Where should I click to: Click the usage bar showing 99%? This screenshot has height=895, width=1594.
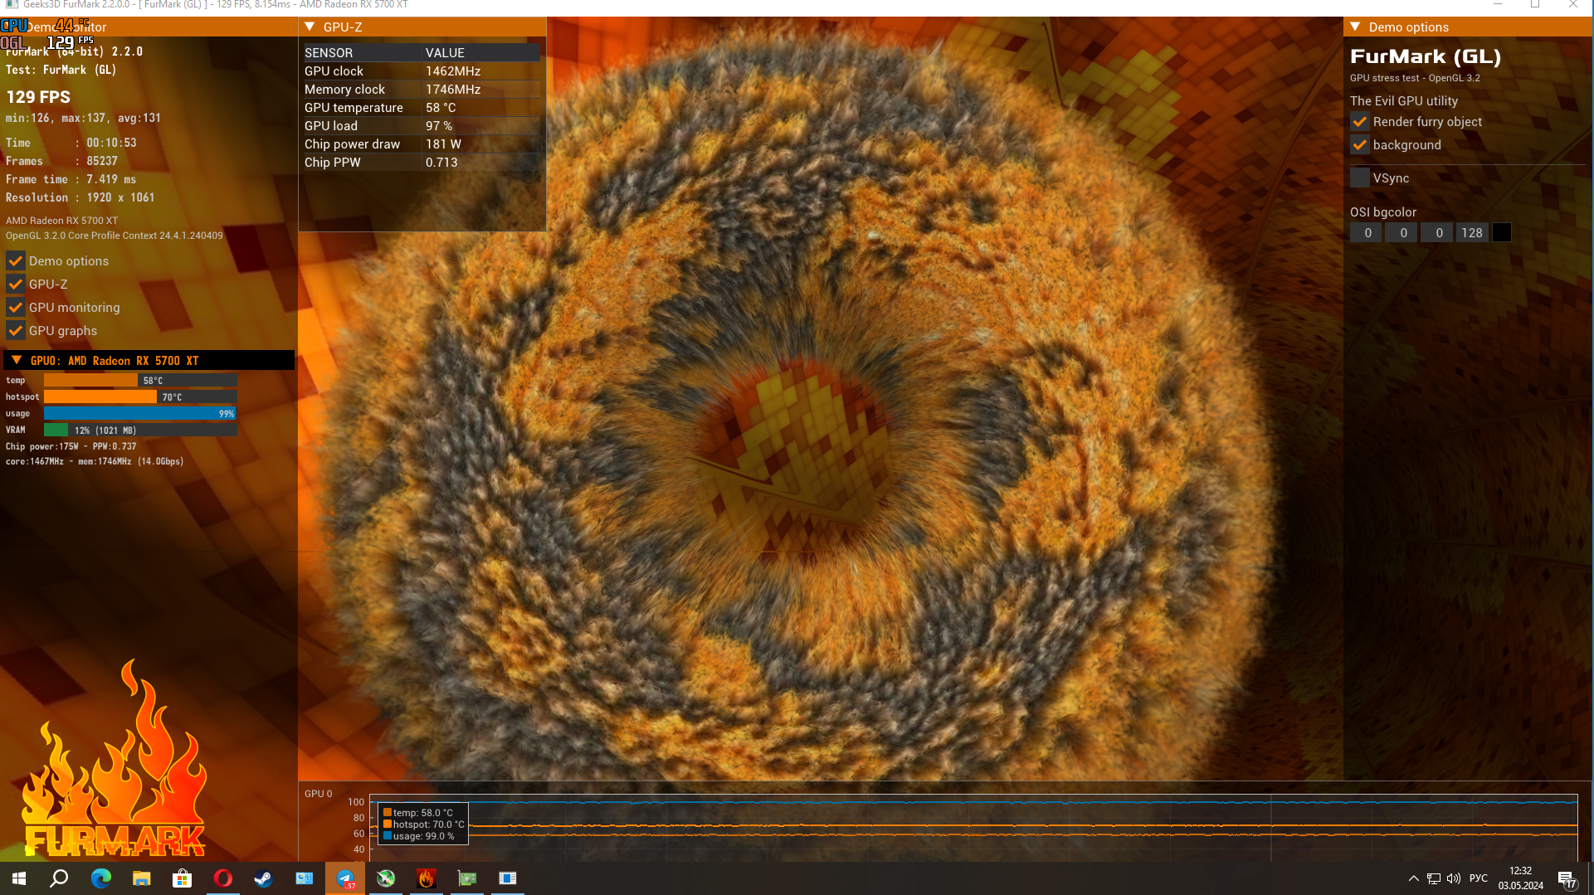coord(140,413)
